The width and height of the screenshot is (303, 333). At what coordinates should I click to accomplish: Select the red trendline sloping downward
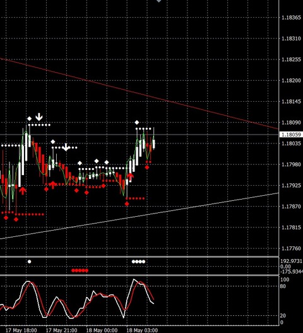[x=139, y=94]
